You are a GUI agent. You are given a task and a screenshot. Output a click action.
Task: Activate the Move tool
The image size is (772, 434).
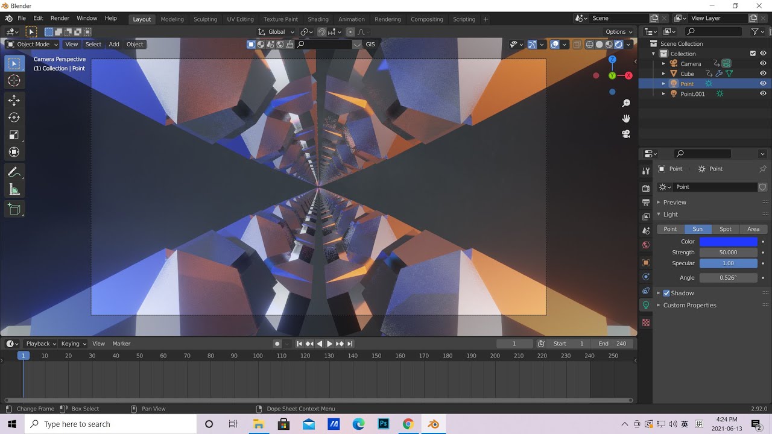coord(14,101)
